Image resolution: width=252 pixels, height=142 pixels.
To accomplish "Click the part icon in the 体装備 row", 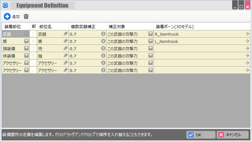I will tap(33, 56).
